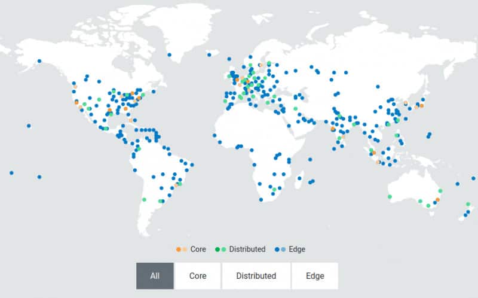478x298 pixels.
Task: Click the Core legend label text
Action: pyautogui.click(x=198, y=249)
